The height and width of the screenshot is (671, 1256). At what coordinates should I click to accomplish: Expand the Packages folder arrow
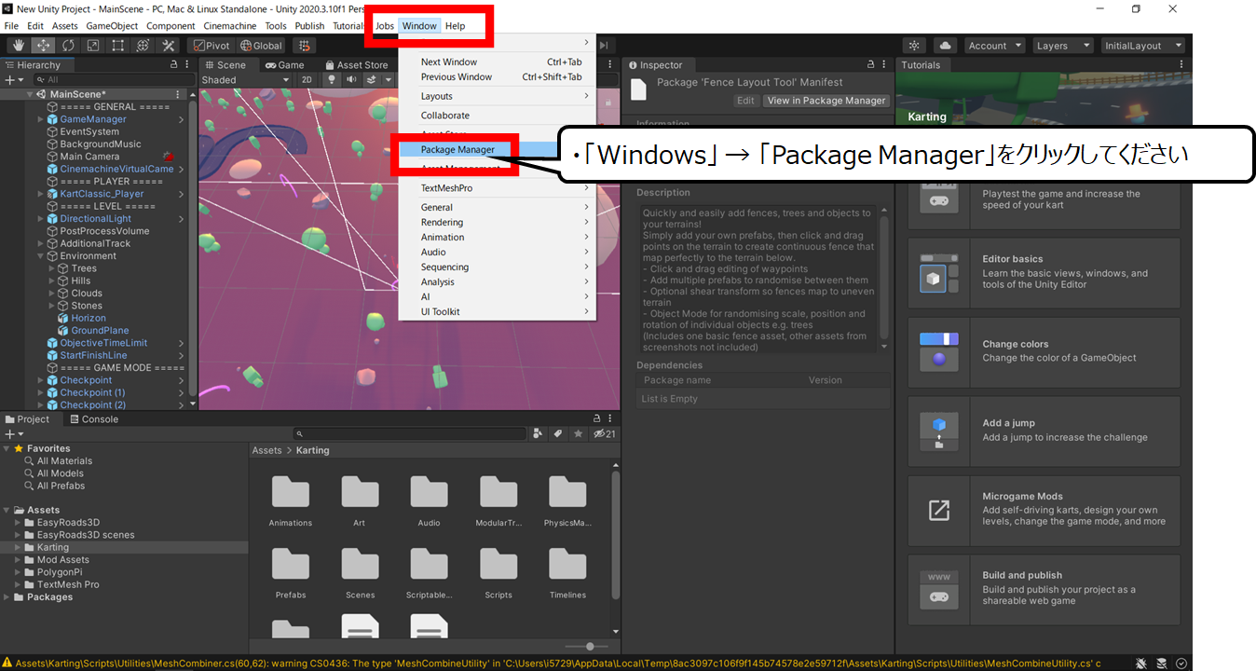pos(7,597)
